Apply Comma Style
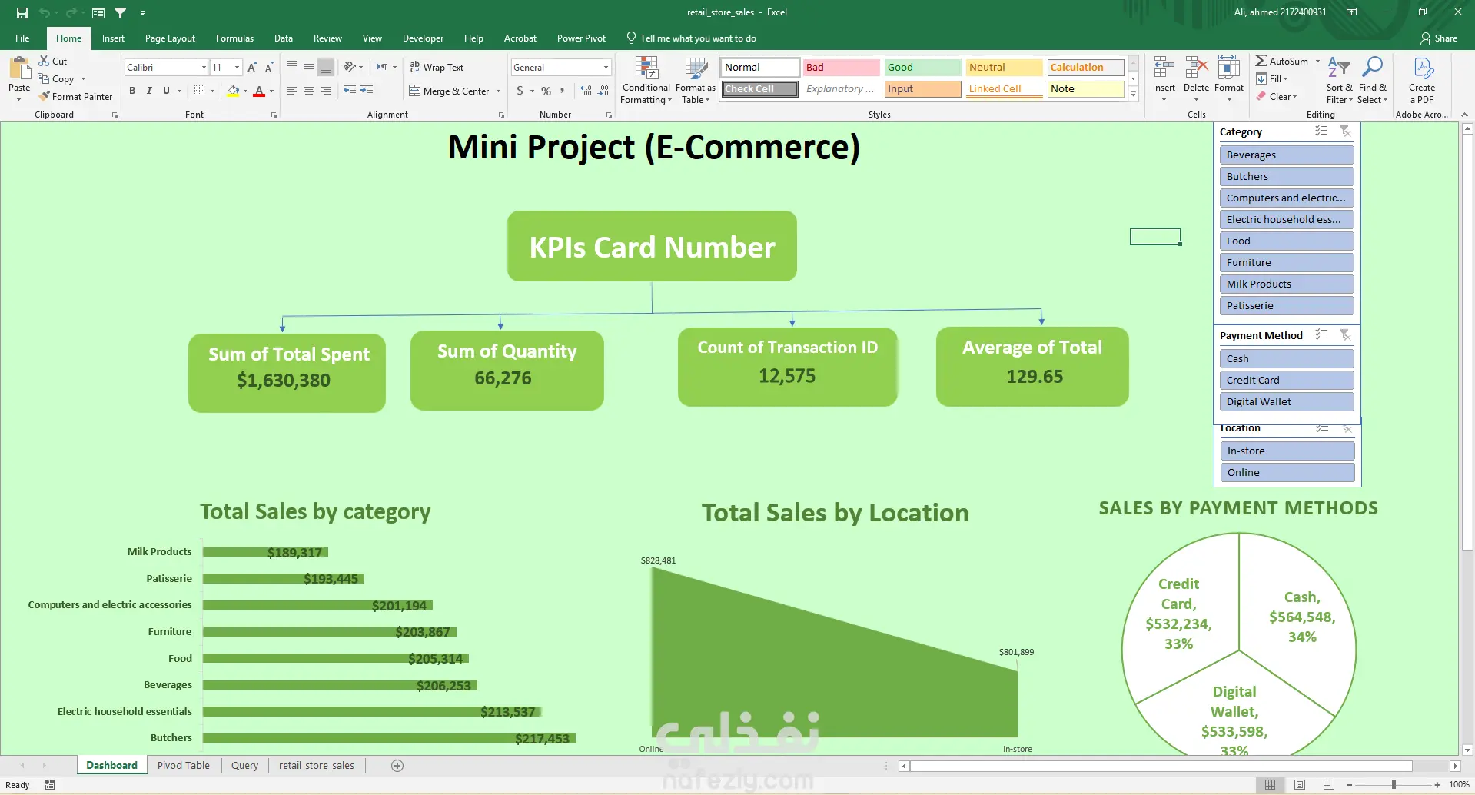Screen dimensions: 1475x795 point(563,91)
